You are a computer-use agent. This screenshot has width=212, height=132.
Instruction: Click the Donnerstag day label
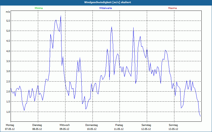(x=91, y=125)
